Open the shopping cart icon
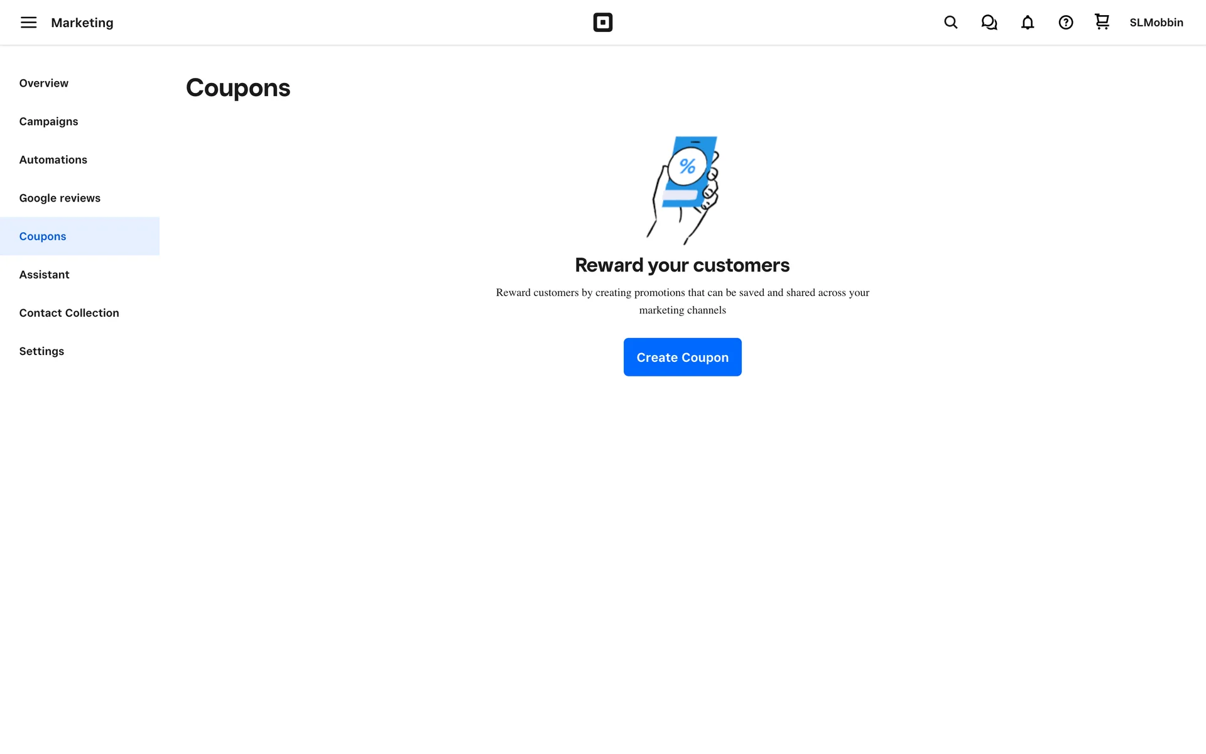 tap(1102, 22)
